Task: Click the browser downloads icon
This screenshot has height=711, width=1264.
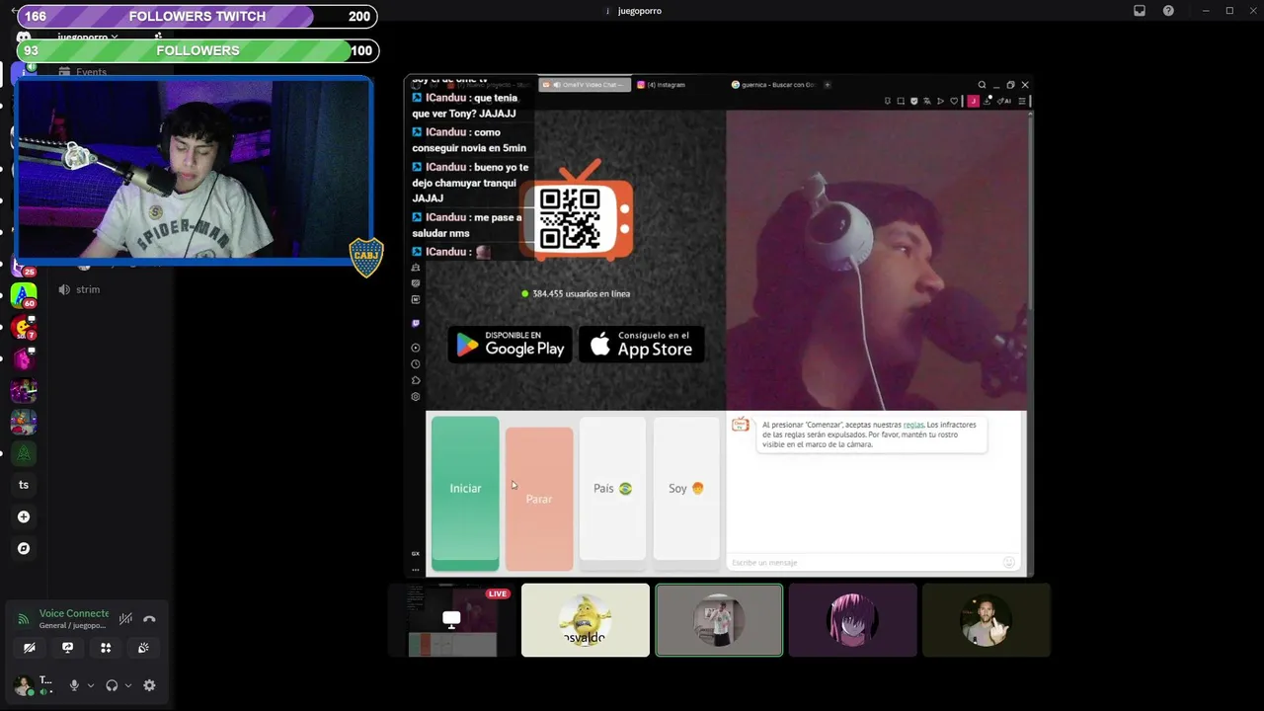Action: (988, 101)
